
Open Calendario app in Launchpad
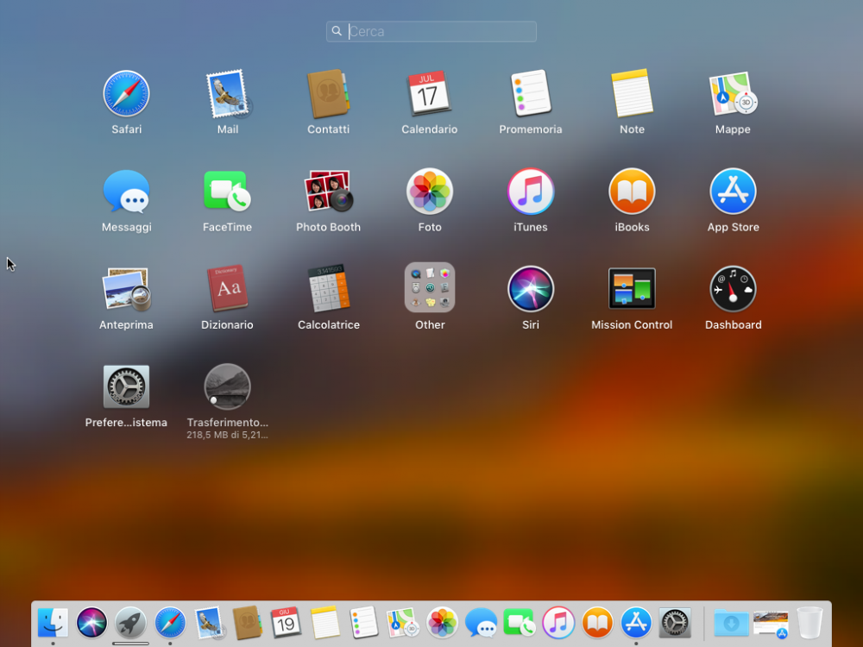click(429, 93)
